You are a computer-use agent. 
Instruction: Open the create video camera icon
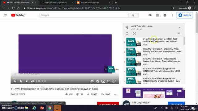pos(150,15)
